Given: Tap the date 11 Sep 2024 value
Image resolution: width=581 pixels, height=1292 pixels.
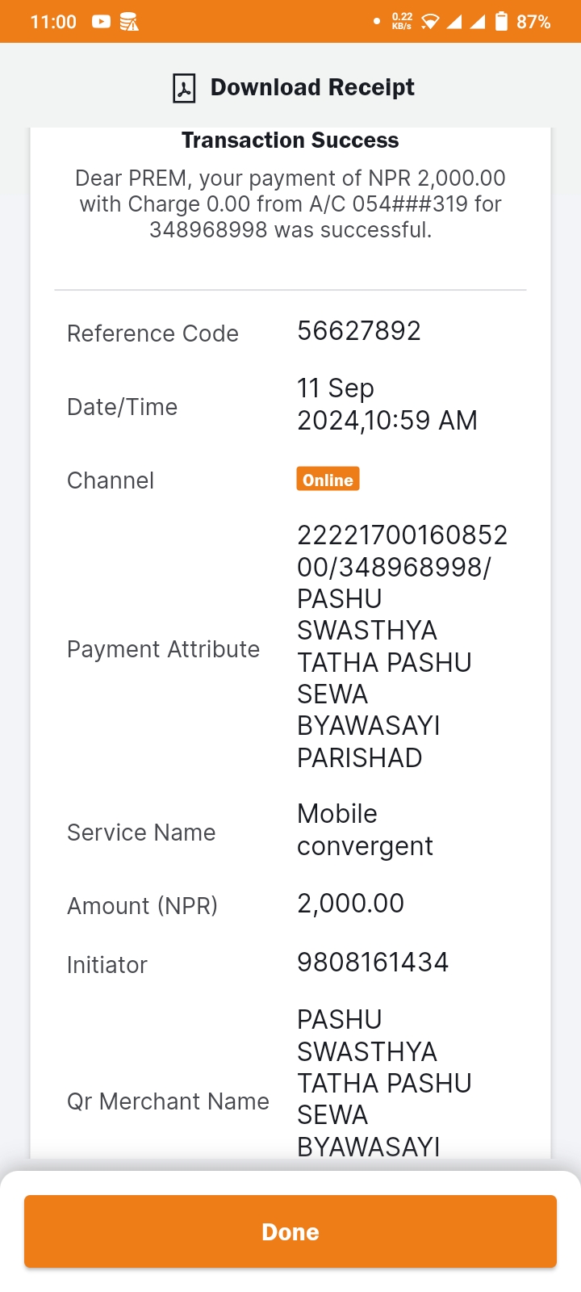Looking at the screenshot, I should [x=387, y=405].
